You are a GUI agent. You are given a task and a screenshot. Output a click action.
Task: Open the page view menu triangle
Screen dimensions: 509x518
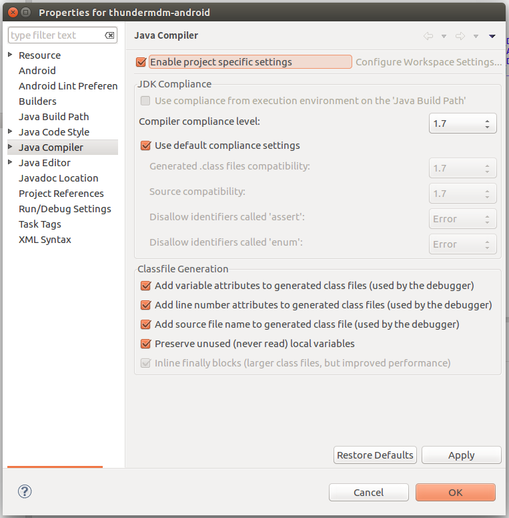pyautogui.click(x=492, y=36)
